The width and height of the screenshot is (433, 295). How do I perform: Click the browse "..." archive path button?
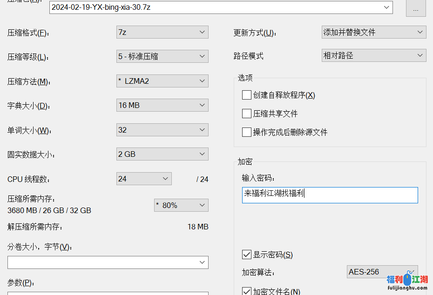(416, 8)
